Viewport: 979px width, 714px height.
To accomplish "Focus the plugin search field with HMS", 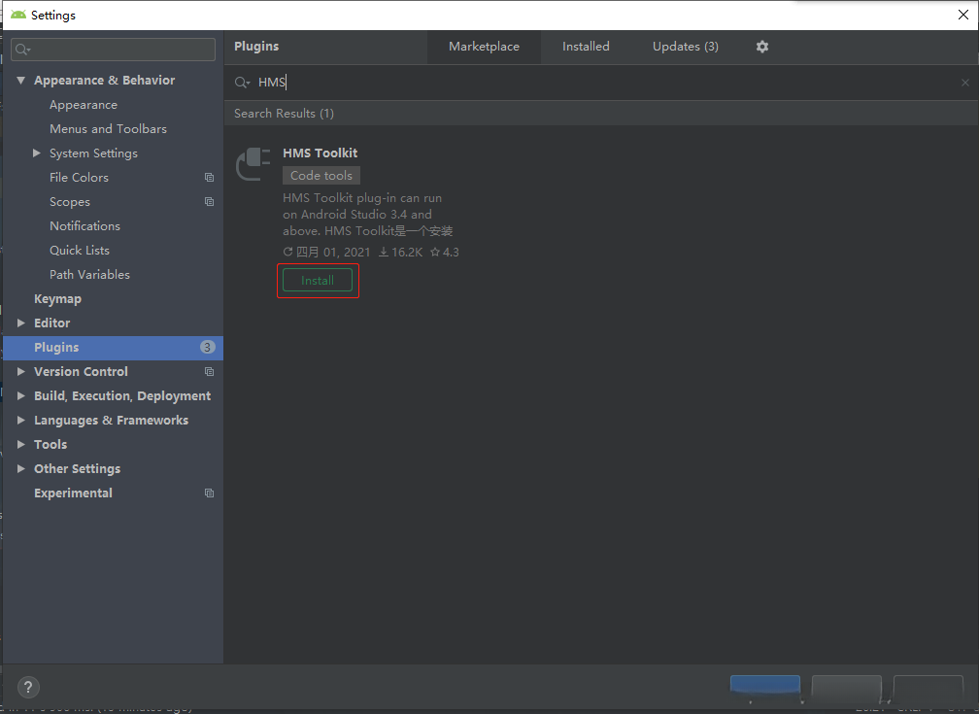I will (x=599, y=83).
